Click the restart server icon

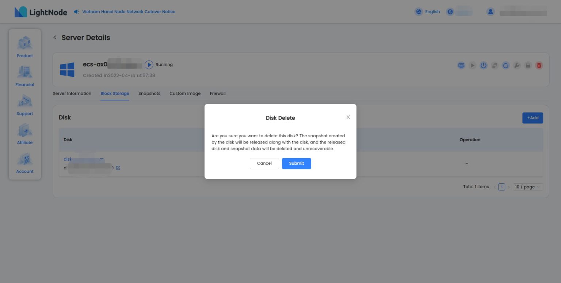(505, 65)
